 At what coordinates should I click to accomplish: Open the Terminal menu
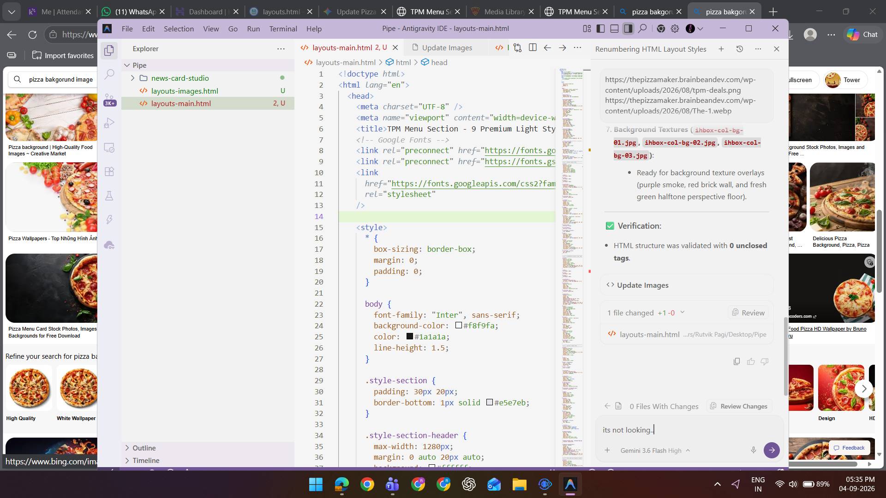point(283,29)
